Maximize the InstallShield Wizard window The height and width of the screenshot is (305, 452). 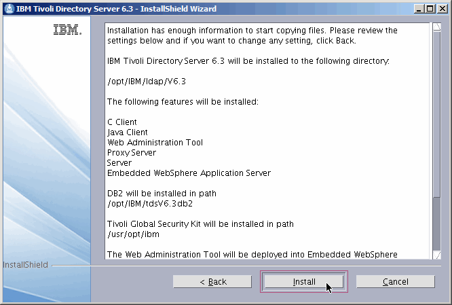431,8
